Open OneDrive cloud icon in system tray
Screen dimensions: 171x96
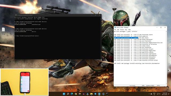pos(151,94)
